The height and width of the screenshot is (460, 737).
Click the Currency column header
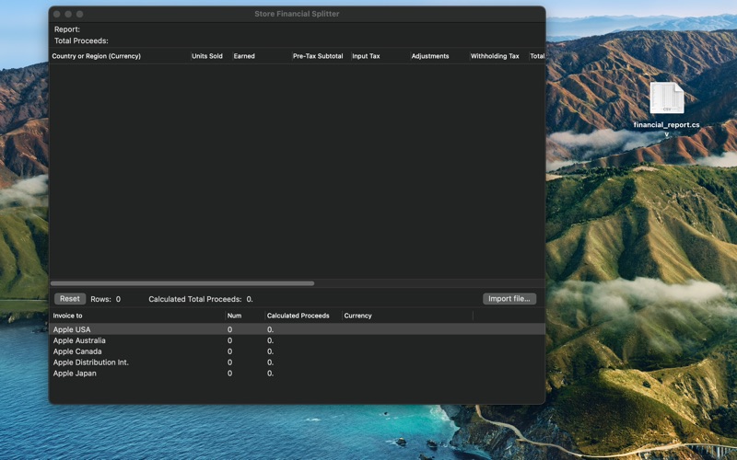pos(407,316)
